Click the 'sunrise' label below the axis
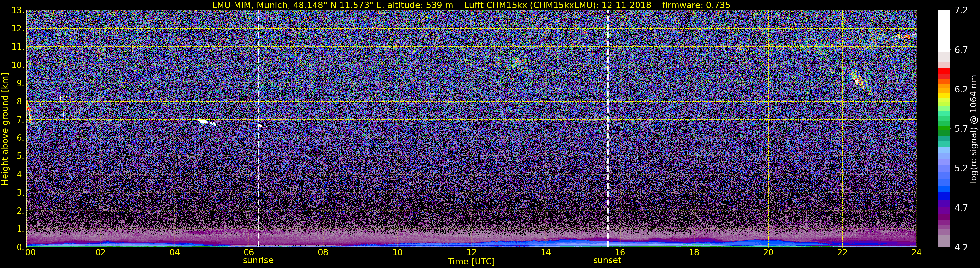The image size is (980, 268). tap(258, 261)
